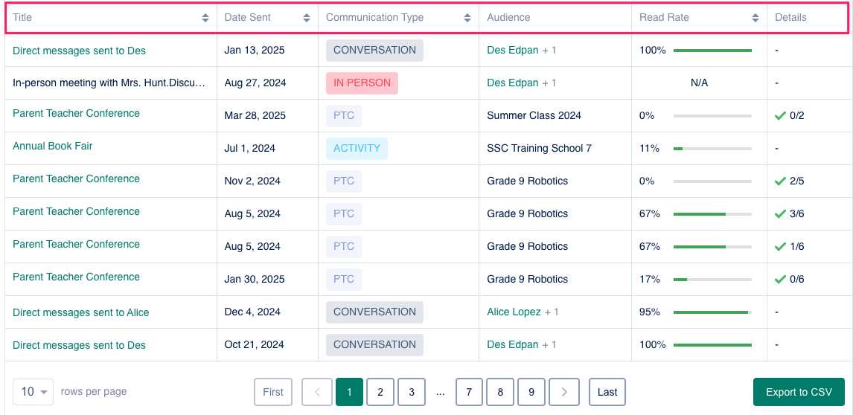Export table to CSV
The width and height of the screenshot is (853, 415).
(799, 392)
